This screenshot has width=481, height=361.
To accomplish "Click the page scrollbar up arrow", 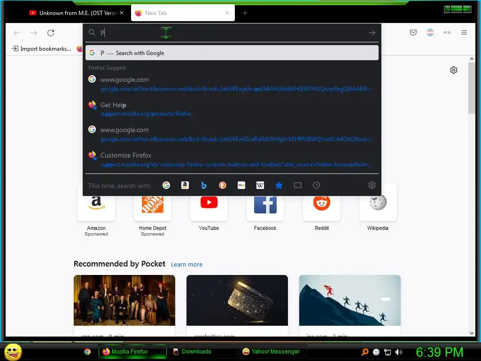I will (472, 59).
